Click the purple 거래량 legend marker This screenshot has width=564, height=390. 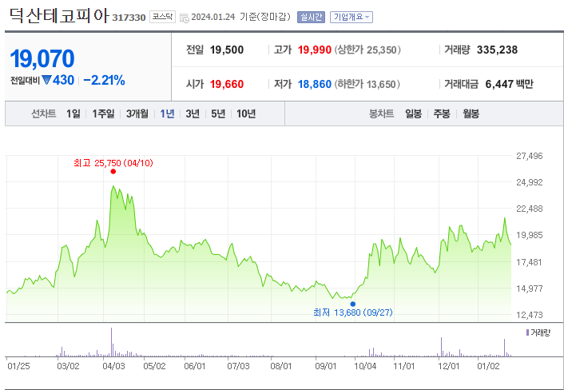click(x=528, y=332)
